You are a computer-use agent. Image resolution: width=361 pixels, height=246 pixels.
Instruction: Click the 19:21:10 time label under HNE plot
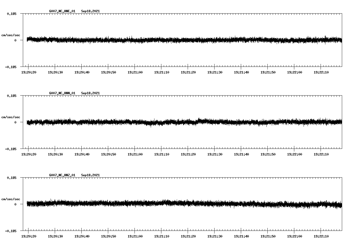click(x=162, y=72)
